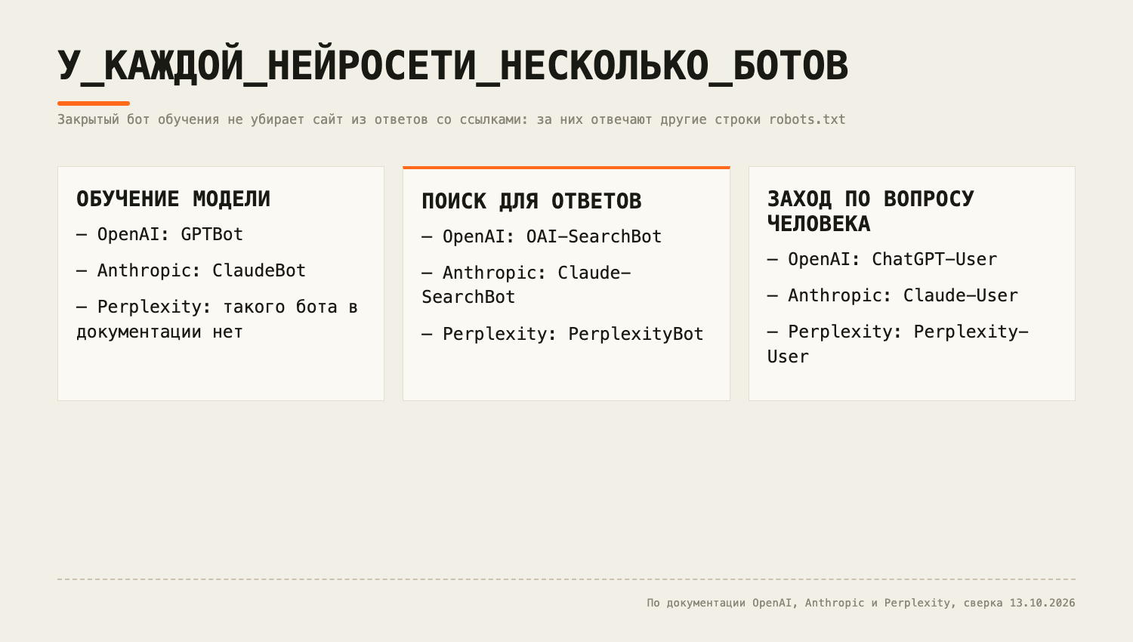Select the line OpenAI: ChatGPT-User
The width and height of the screenshot is (1133, 642).
point(882,259)
